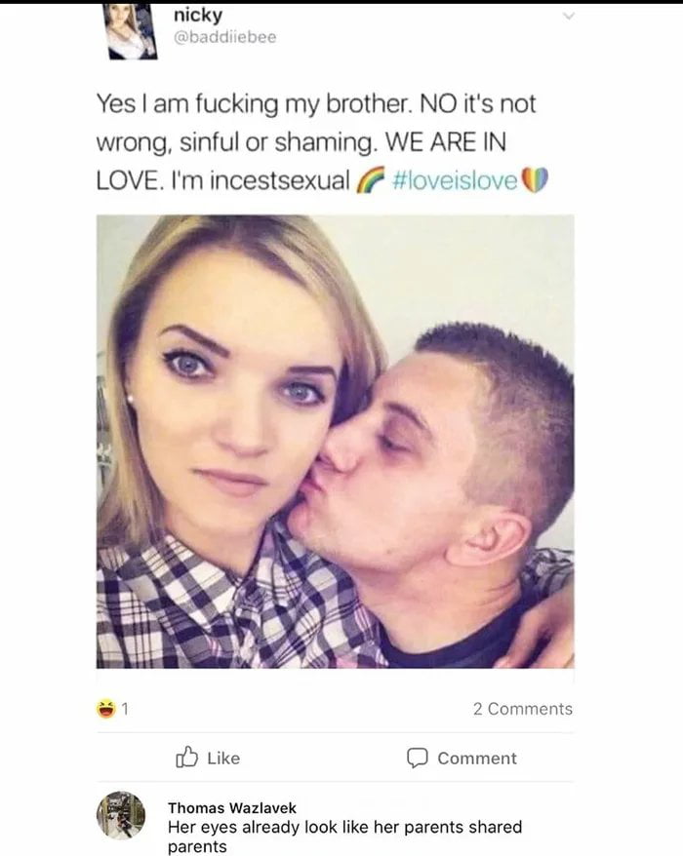683x856 pixels.
Task: Open the #loveislove hashtag
Action: click(455, 180)
